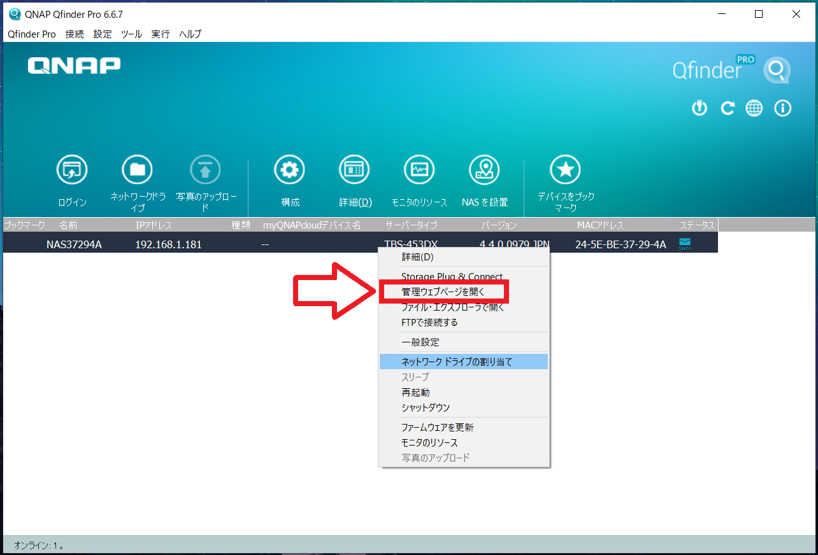The width and height of the screenshot is (818, 555).
Task: Click the power icon below Qfinder logo
Action: (700, 108)
